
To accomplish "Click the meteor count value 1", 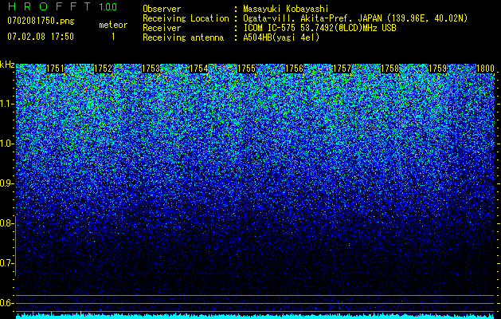I will point(113,37).
